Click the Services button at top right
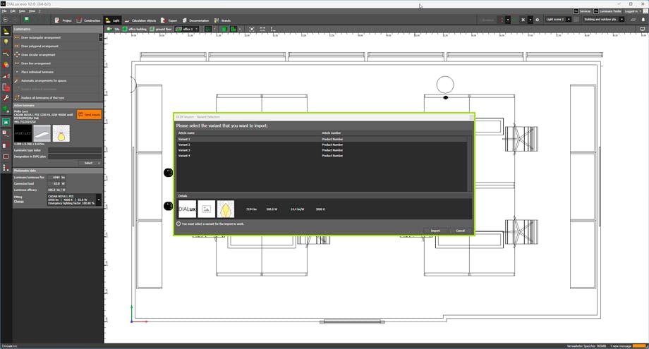 pyautogui.click(x=582, y=11)
